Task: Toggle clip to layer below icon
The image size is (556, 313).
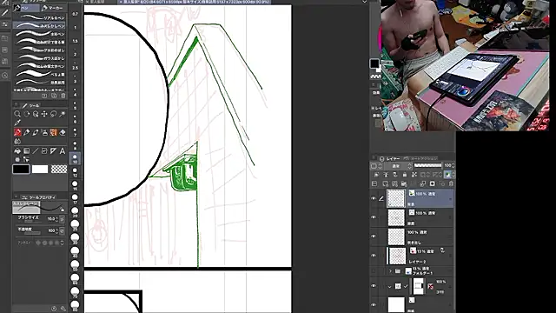Action: pyautogui.click(x=376, y=175)
